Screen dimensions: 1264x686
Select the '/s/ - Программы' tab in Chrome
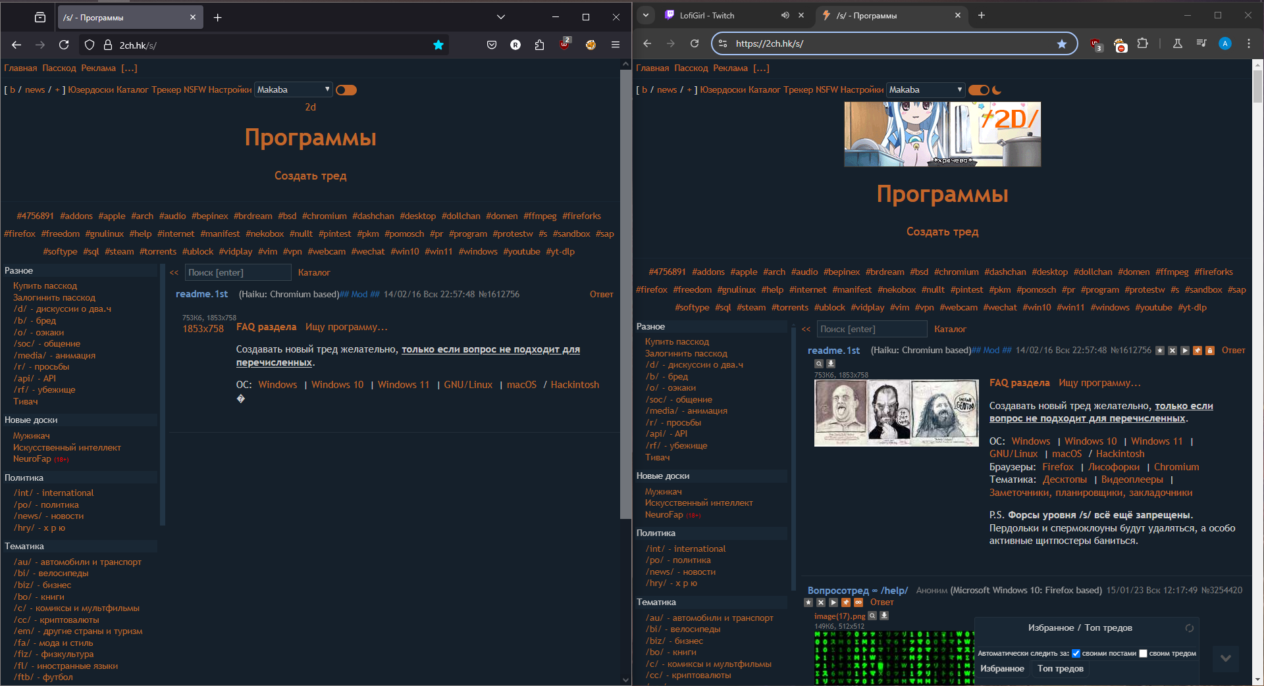point(891,15)
